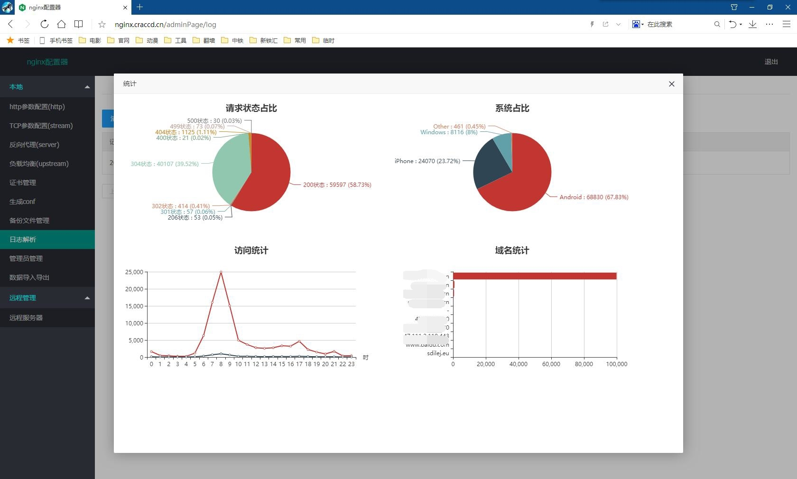This screenshot has height=479, width=797.
Task: Click the 退出 logout link
Action: 770,62
